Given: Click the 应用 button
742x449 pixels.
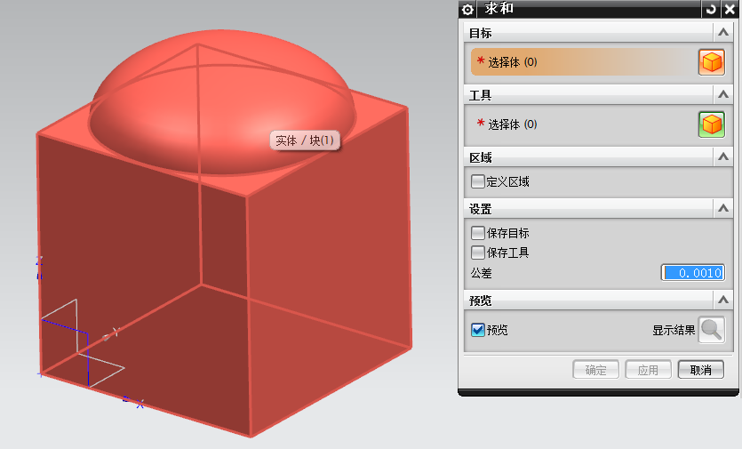Looking at the screenshot, I should [x=649, y=370].
